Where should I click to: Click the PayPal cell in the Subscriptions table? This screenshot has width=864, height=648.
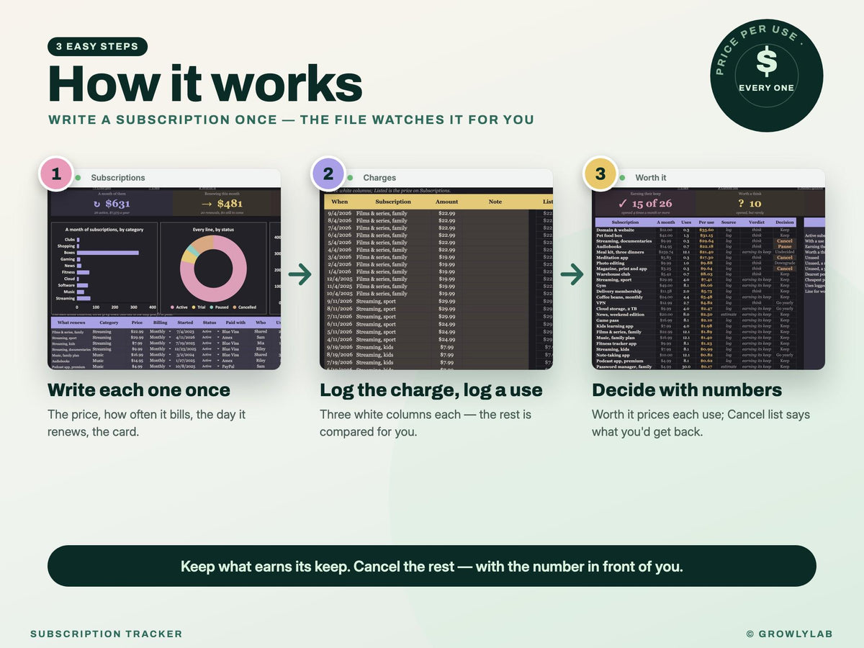coord(228,366)
